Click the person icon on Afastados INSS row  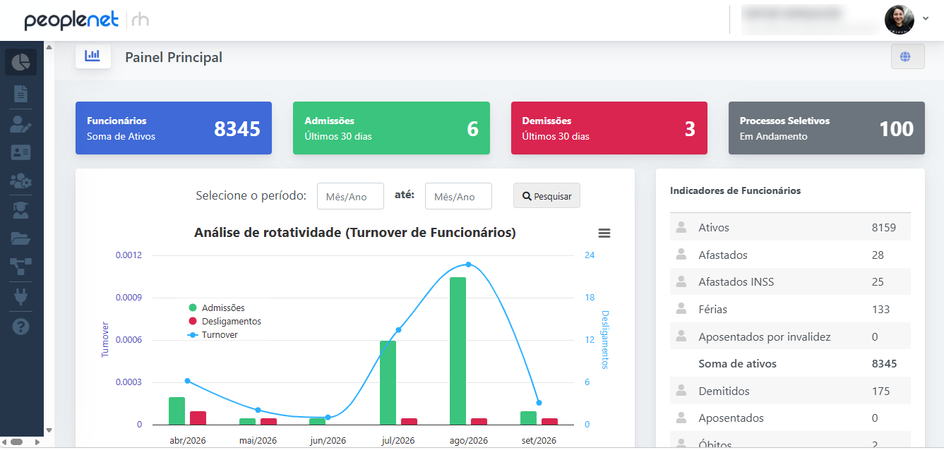click(681, 281)
